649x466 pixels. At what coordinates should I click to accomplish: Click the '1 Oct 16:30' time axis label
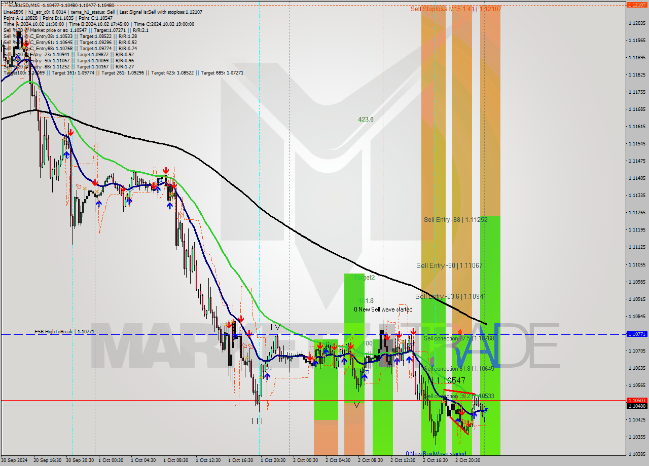click(x=240, y=460)
